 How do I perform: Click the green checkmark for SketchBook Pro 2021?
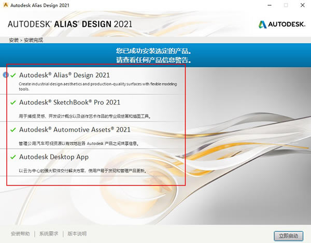pyautogui.click(x=13, y=103)
